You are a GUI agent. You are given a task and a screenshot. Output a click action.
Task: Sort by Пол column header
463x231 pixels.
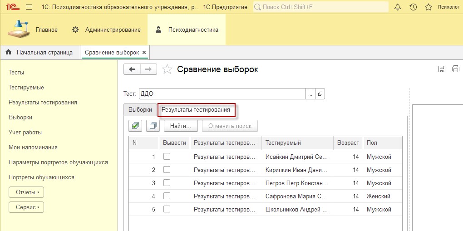coord(382,143)
